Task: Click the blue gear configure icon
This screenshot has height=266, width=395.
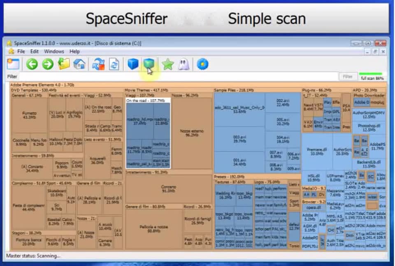Action: pyautogui.click(x=202, y=64)
